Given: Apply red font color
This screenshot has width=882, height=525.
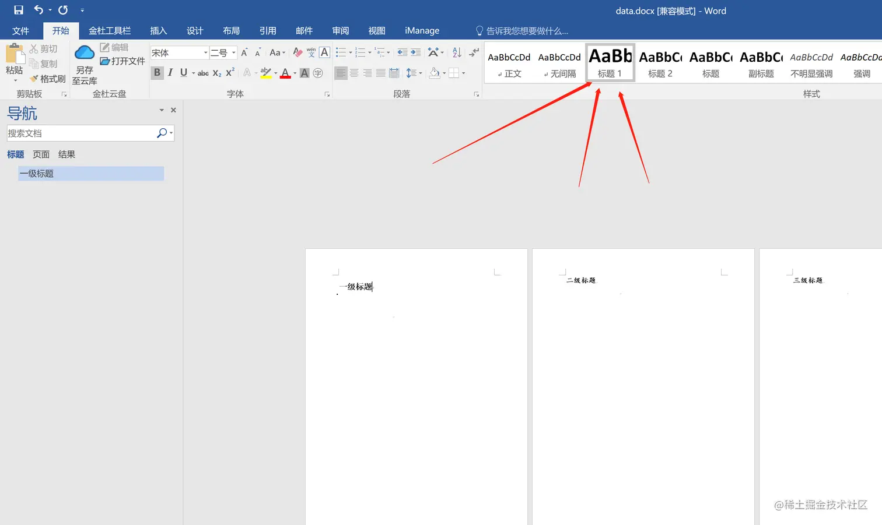Looking at the screenshot, I should [x=285, y=73].
